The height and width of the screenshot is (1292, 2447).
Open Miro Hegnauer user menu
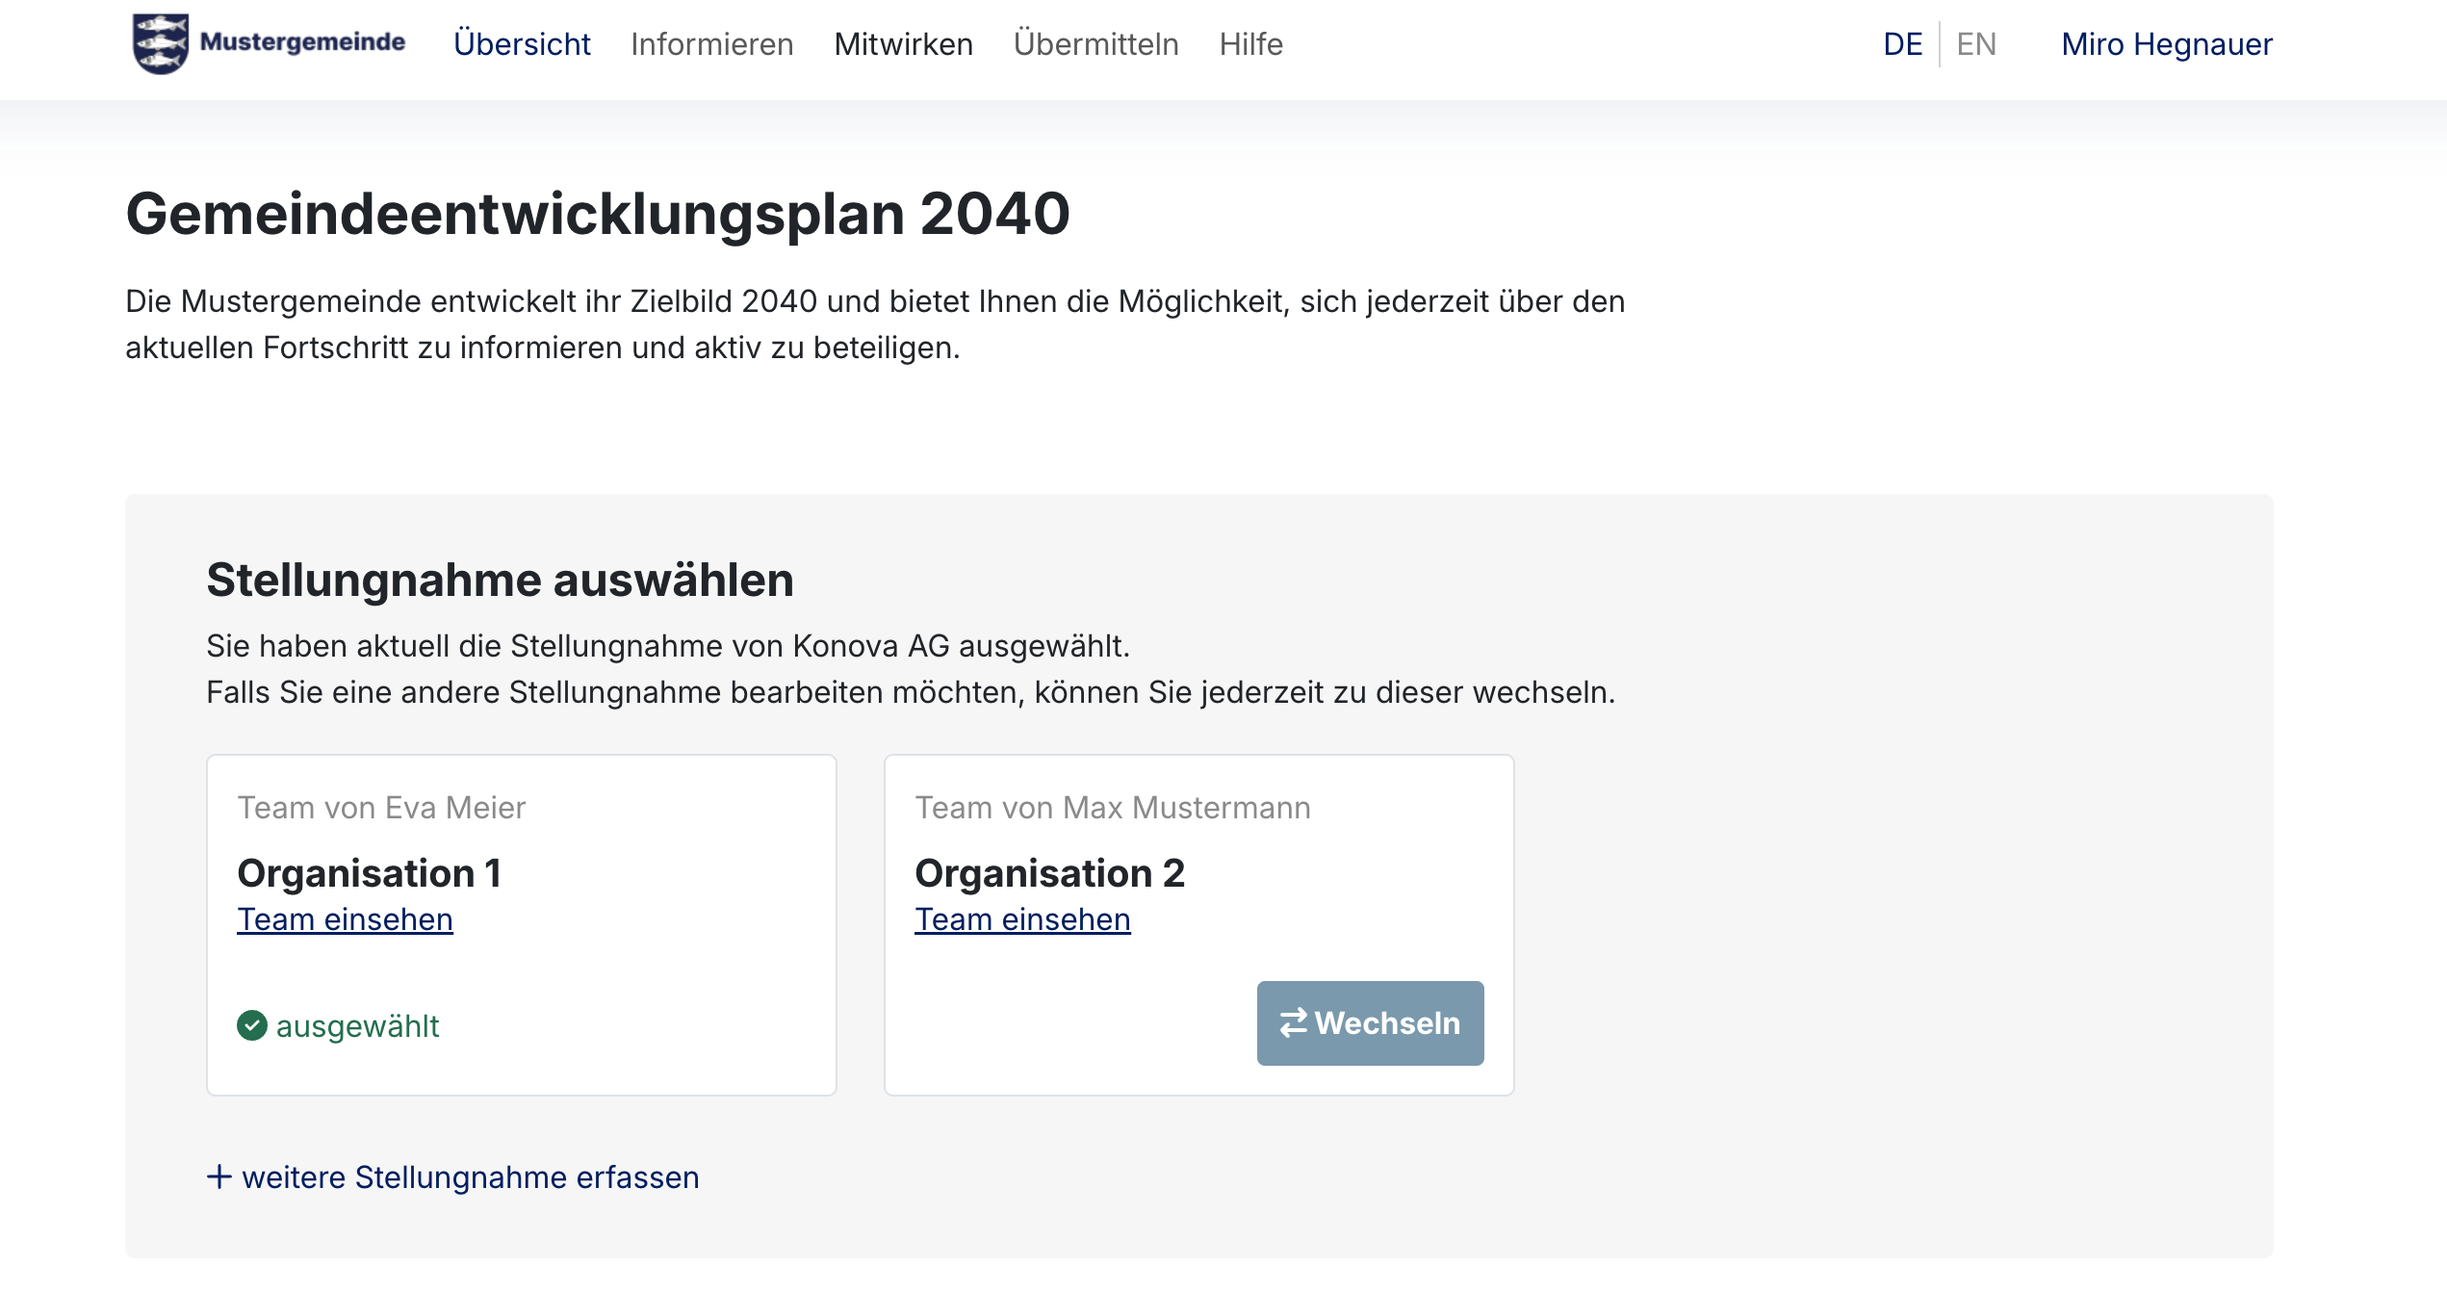(2166, 44)
